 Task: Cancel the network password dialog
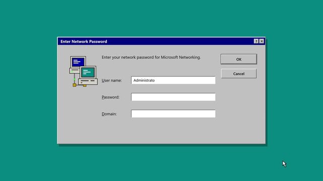pos(238,73)
